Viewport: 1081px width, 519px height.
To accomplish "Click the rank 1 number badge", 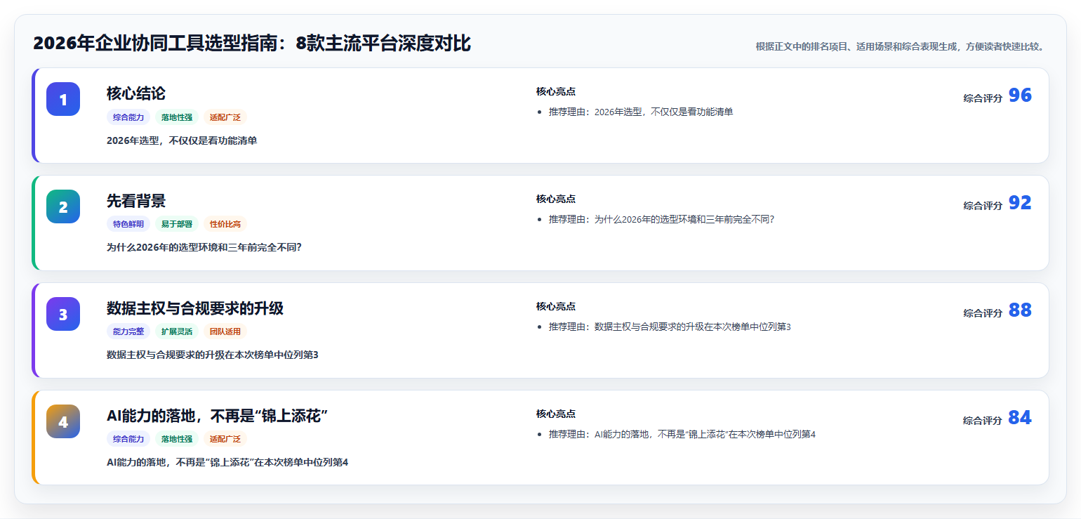I will pos(63,99).
